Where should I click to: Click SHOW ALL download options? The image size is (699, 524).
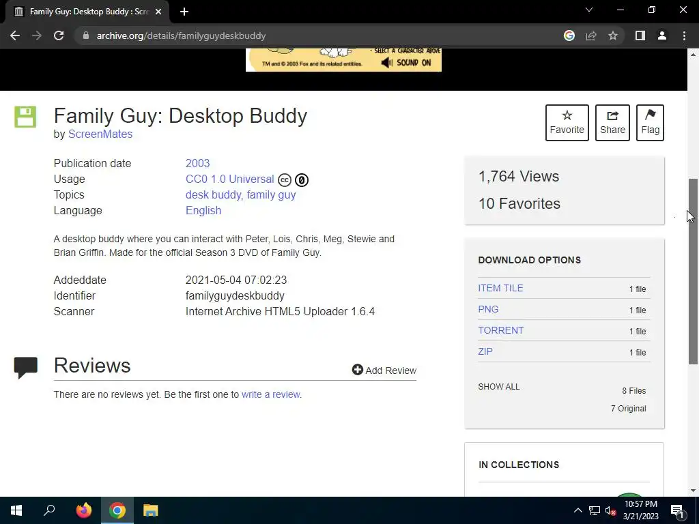tap(499, 387)
